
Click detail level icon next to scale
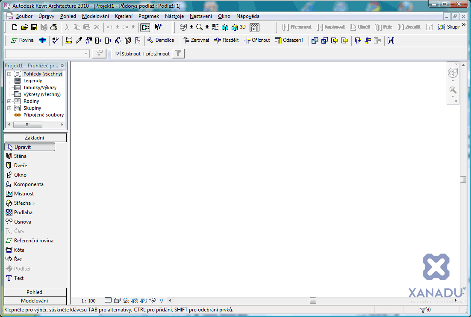[108, 300]
